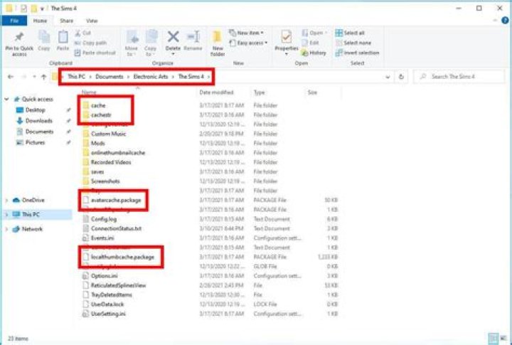512x345 pixels.
Task: Click the Cut scissors command
Action: (x=83, y=33)
